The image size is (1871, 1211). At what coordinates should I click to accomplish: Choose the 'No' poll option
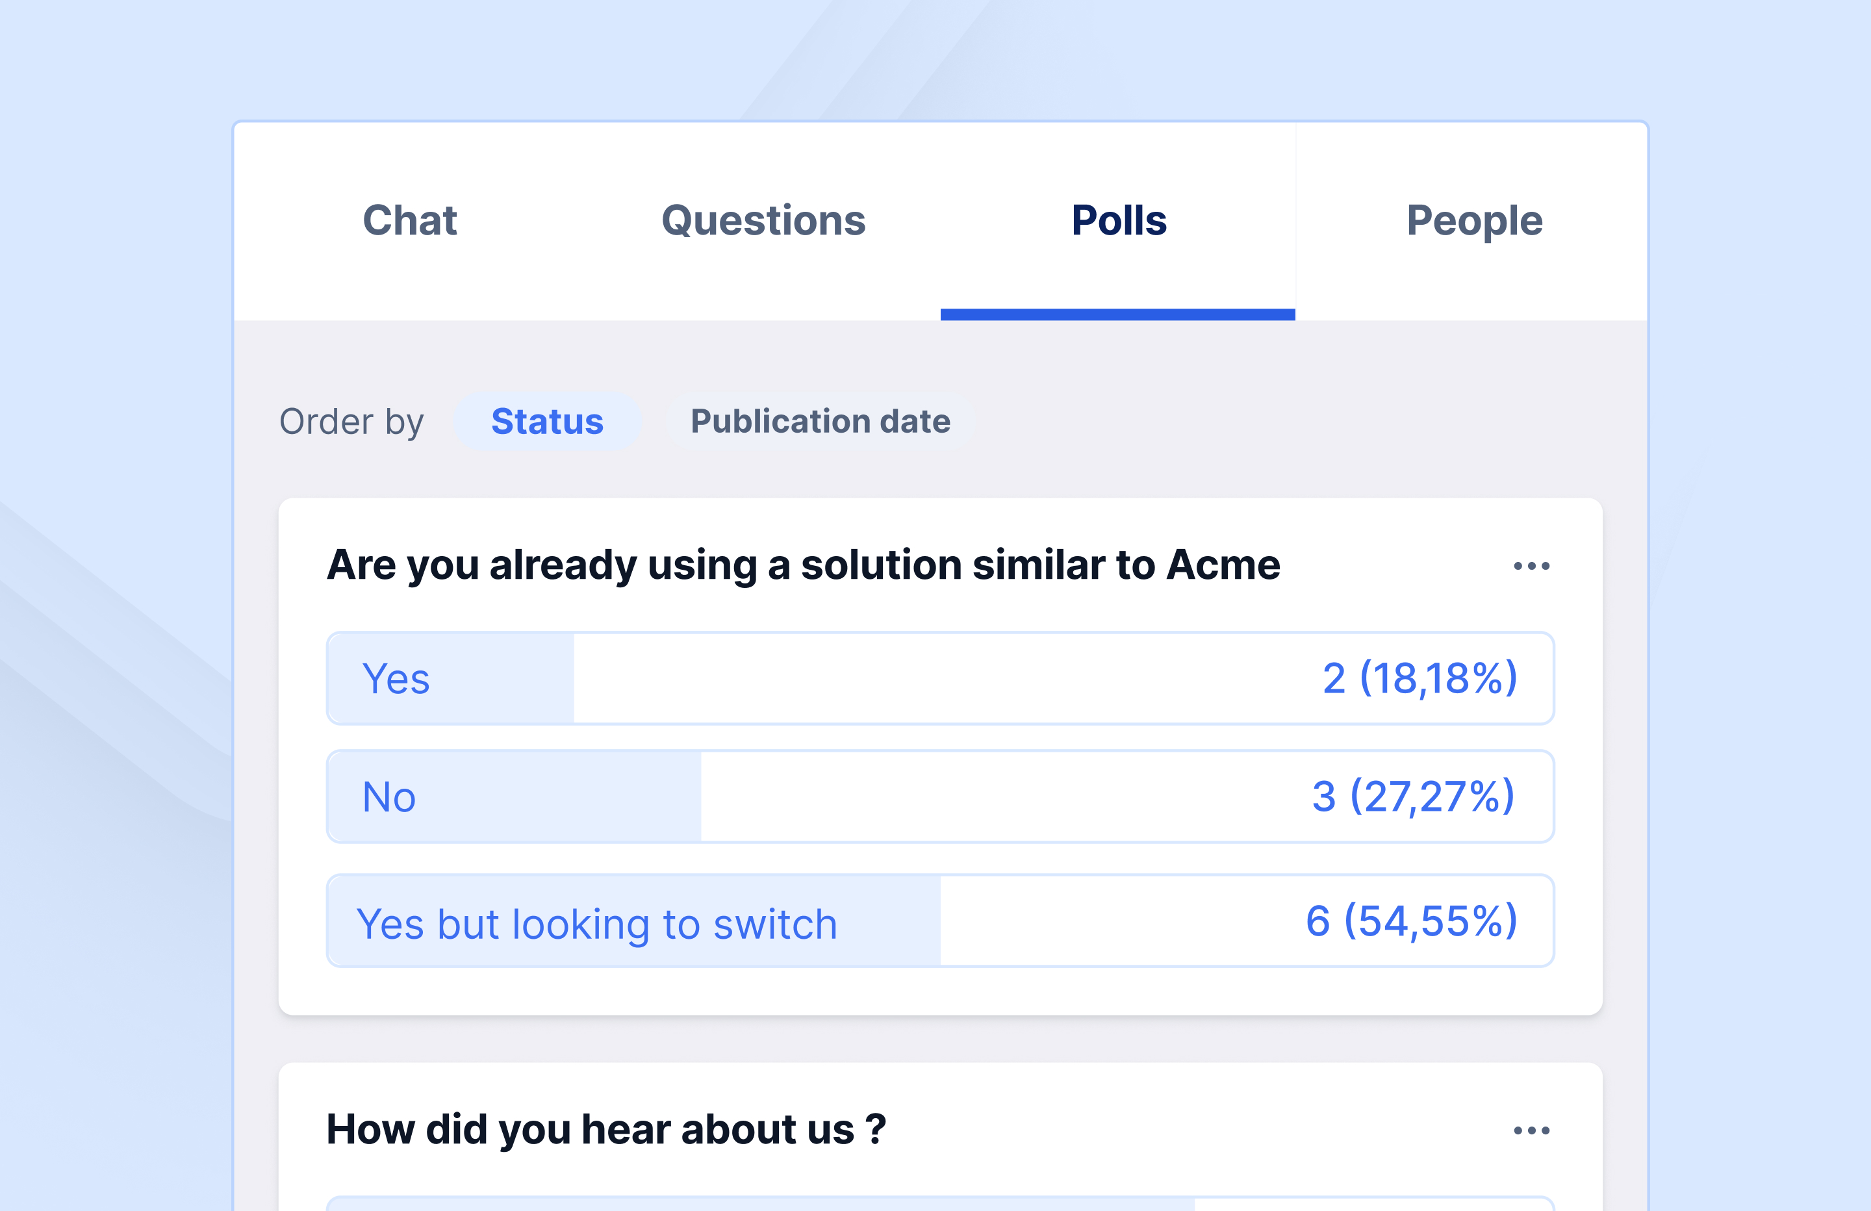[x=939, y=797]
